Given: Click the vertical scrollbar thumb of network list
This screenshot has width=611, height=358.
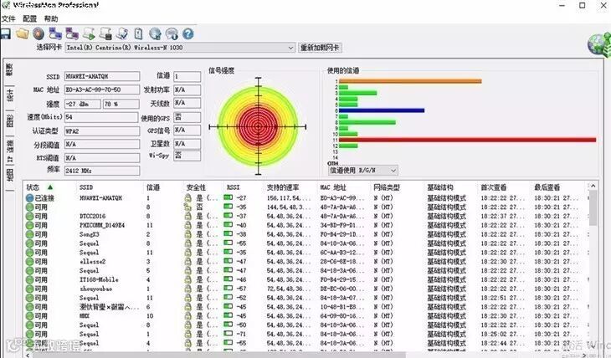Looking at the screenshot, I should point(593,208).
